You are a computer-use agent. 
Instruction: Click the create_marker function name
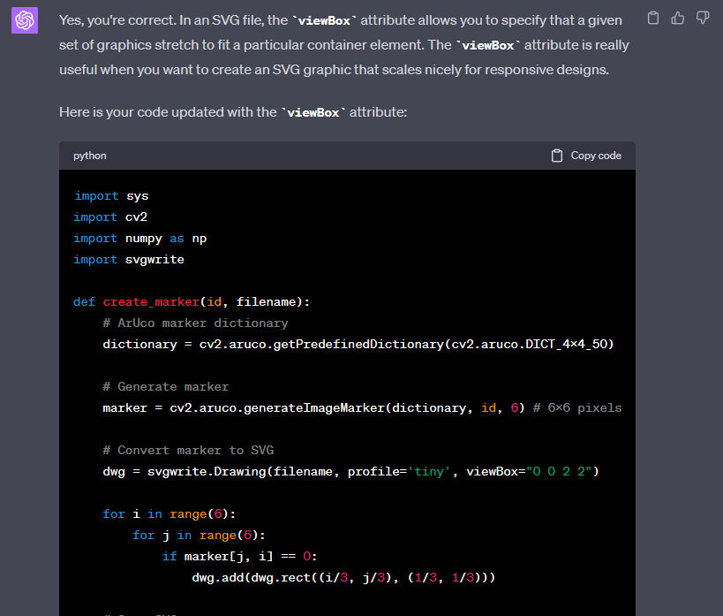(151, 302)
